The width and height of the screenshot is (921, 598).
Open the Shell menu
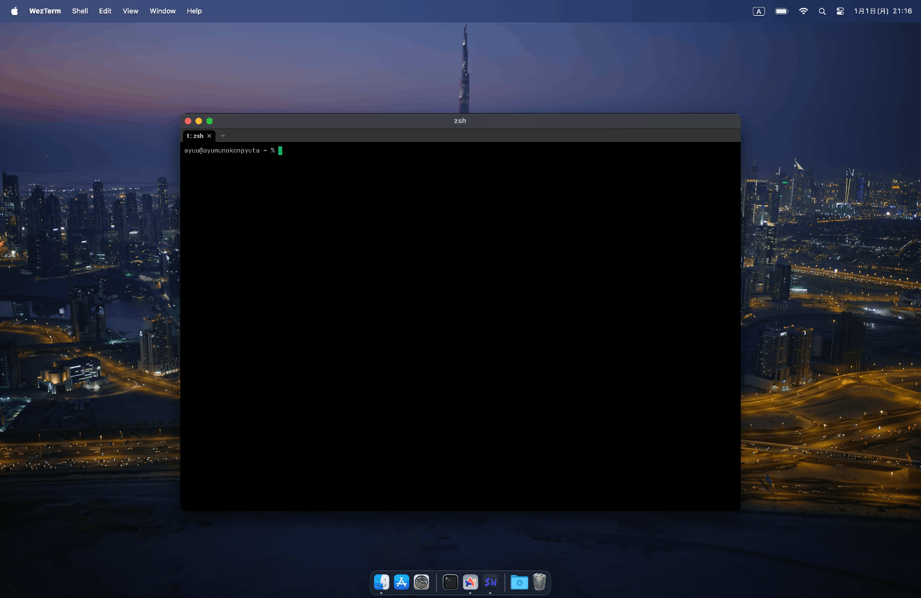[x=80, y=11]
